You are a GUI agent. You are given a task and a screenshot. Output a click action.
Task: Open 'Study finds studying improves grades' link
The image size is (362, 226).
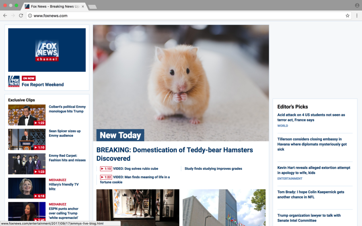click(x=213, y=169)
